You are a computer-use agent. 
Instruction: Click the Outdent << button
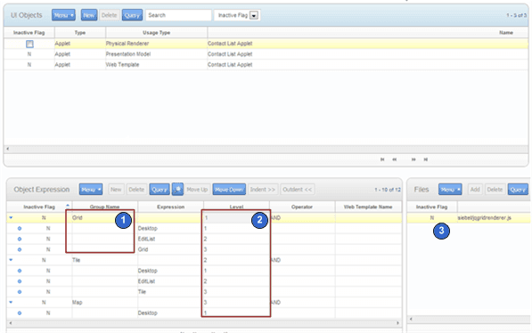(298, 190)
